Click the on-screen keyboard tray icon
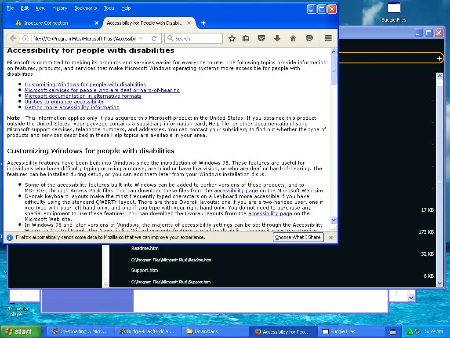This screenshot has width=450, height=338. (393, 332)
